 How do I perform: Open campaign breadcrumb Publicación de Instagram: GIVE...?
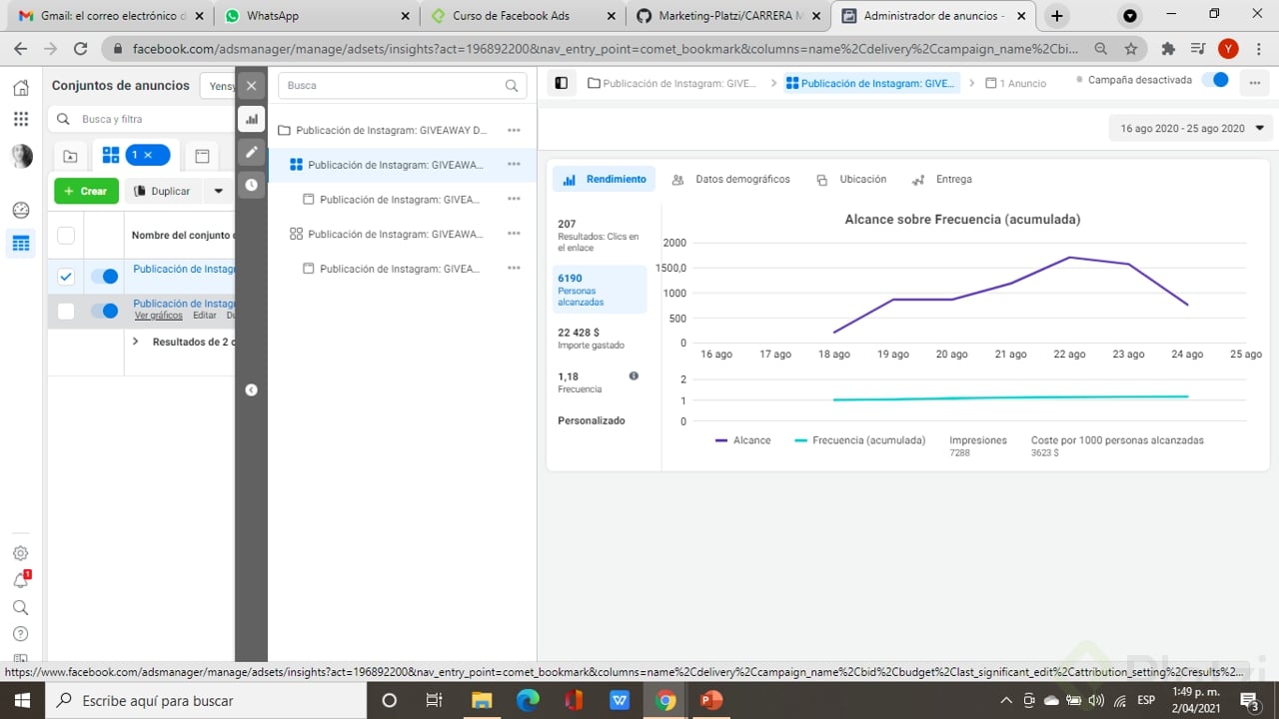671,83
